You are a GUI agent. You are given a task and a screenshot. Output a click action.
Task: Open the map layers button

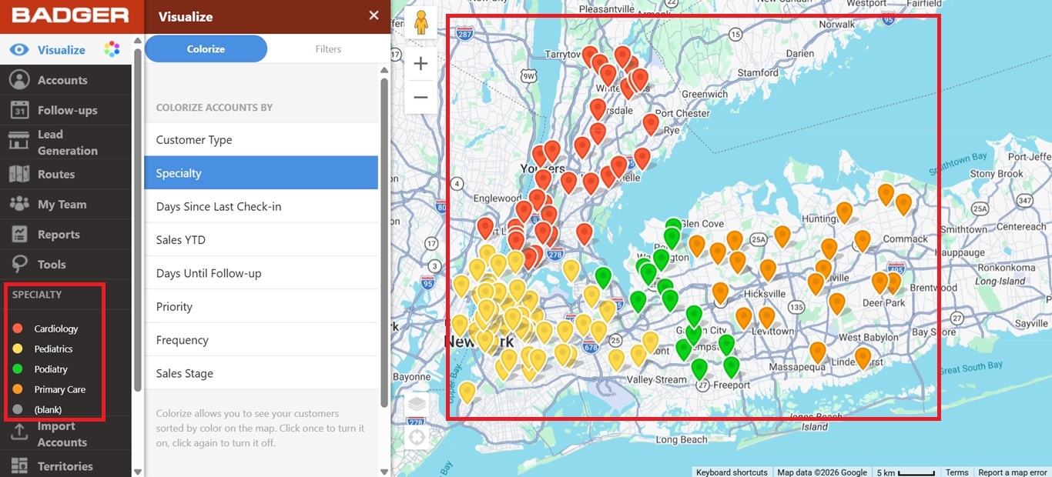pos(417,403)
